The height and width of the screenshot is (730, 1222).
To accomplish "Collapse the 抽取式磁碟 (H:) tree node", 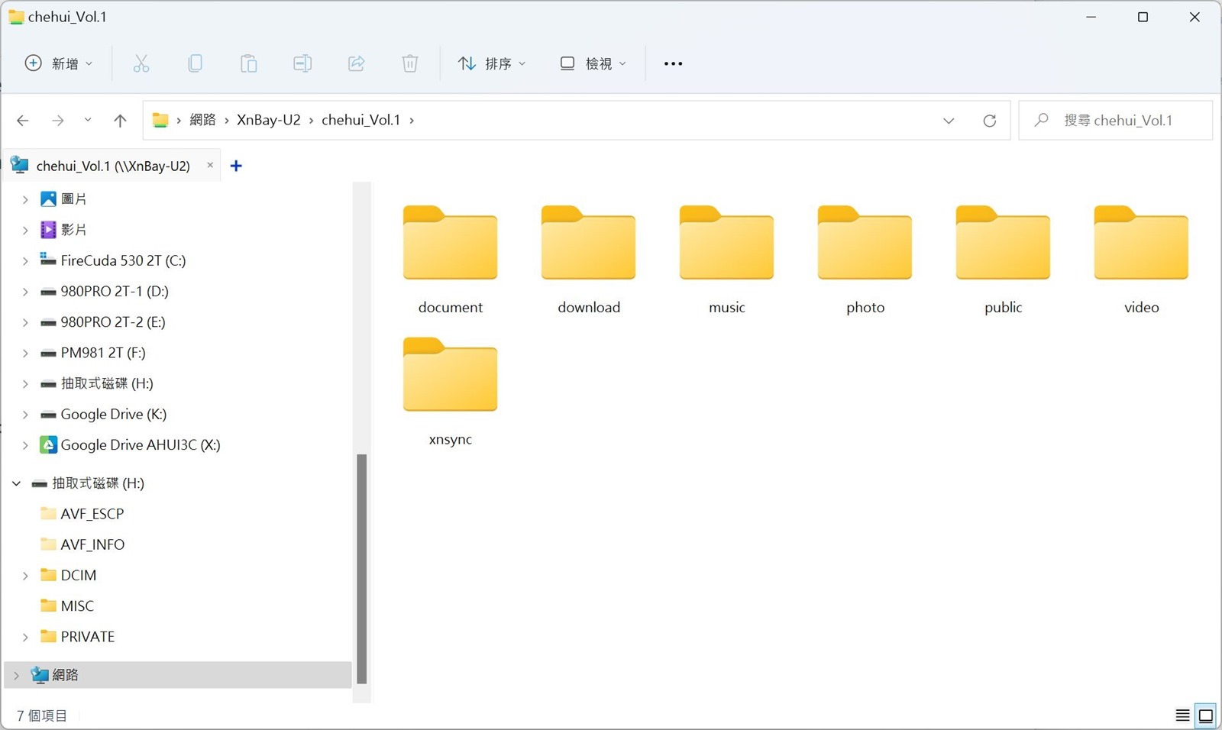I will click(16, 483).
